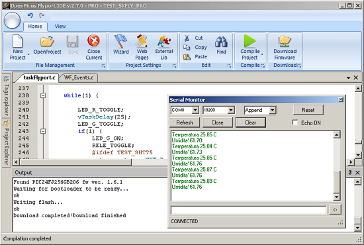Open the Project Explorer side tab
The image size is (364, 245).
(x=7, y=142)
